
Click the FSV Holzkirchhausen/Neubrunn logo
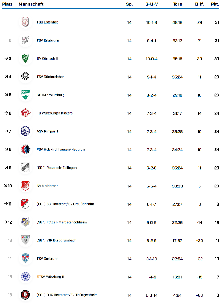tap(26, 149)
